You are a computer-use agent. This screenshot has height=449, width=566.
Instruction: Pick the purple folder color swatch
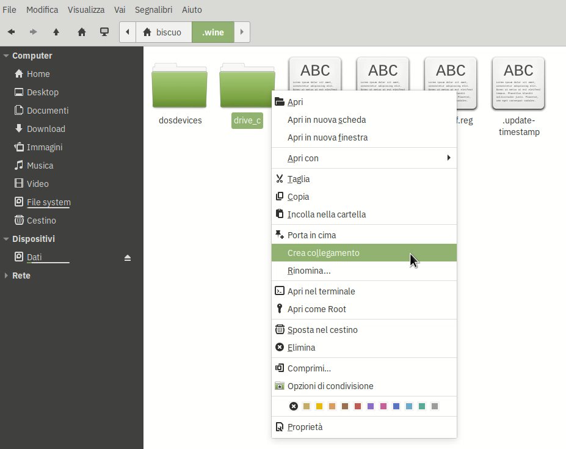[371, 406]
